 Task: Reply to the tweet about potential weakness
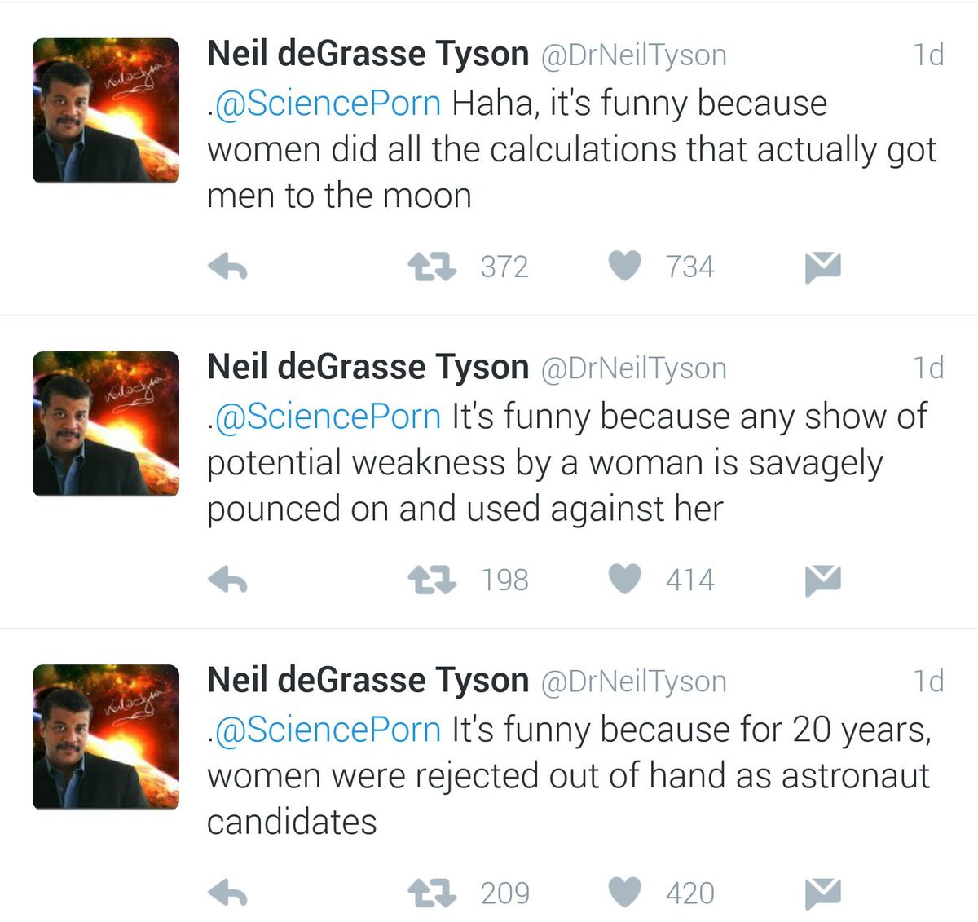pyautogui.click(x=228, y=580)
